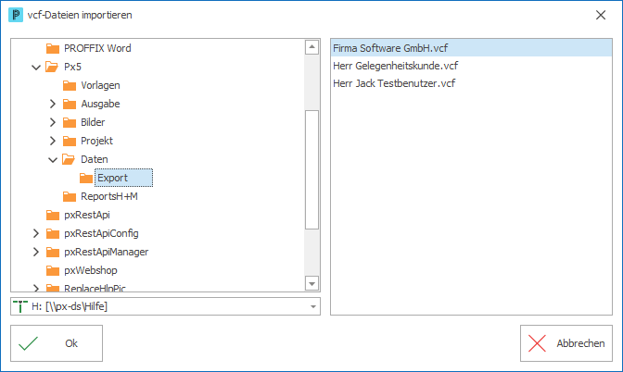Click the network drive icon beside H:
The image size is (623, 372).
tap(20, 306)
